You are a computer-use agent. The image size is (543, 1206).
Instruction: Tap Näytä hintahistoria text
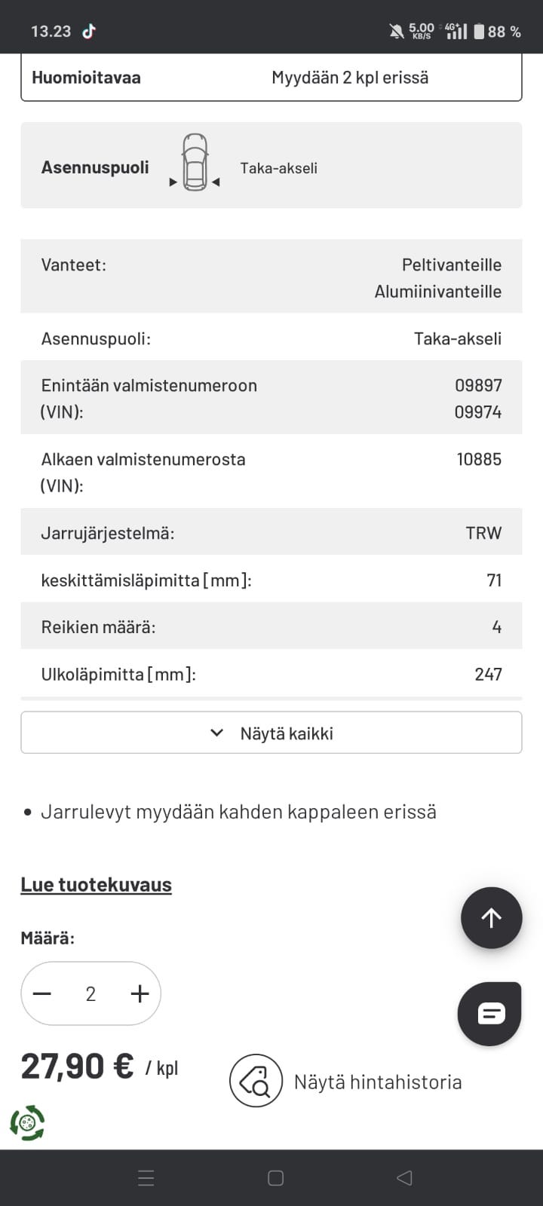click(x=377, y=1082)
